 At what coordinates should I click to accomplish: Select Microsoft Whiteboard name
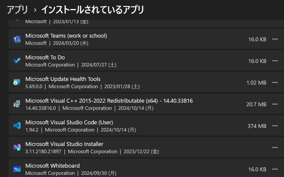(x=53, y=166)
